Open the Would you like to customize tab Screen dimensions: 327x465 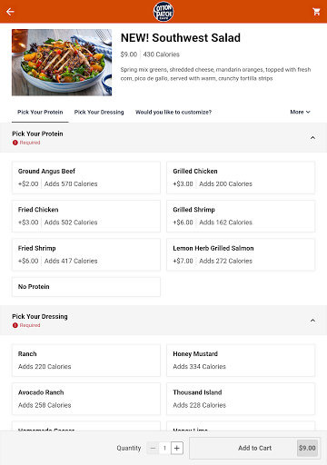tap(173, 113)
